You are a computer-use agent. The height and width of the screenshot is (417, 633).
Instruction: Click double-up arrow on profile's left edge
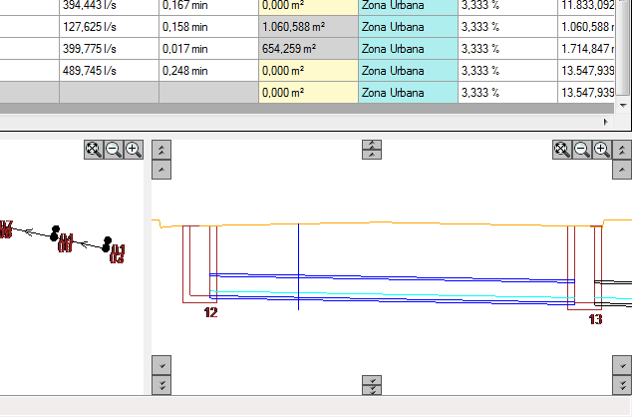(161, 150)
